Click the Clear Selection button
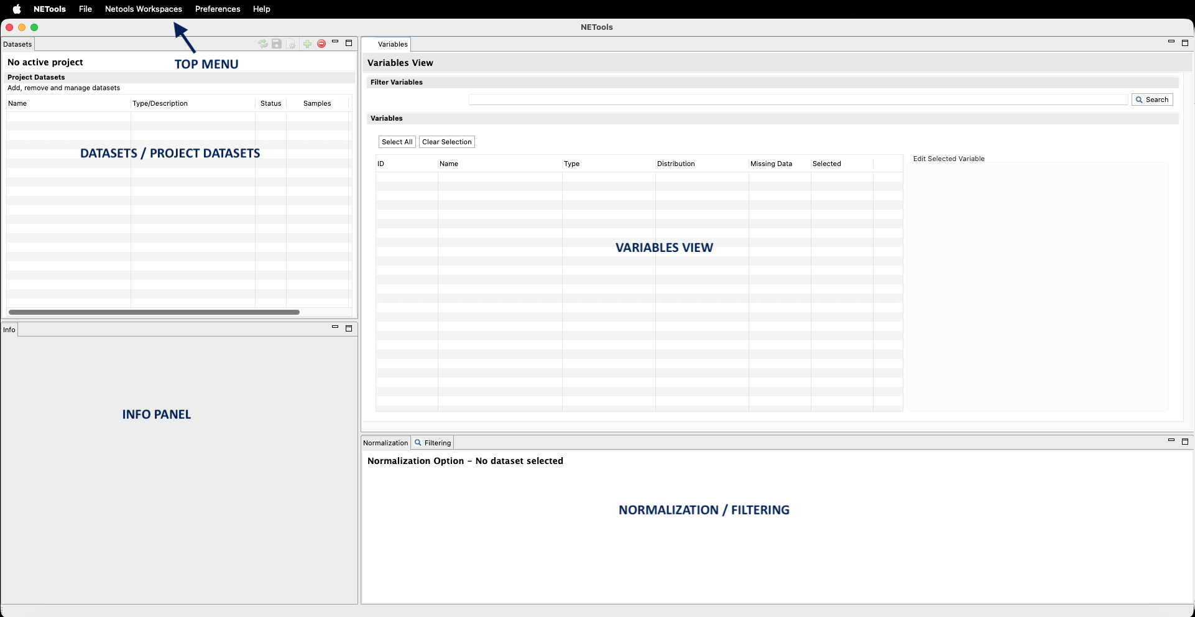 447,142
